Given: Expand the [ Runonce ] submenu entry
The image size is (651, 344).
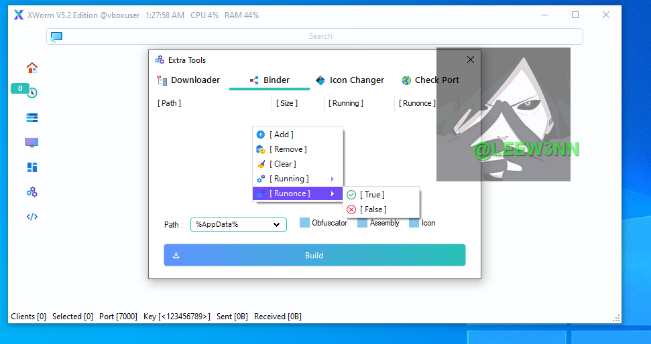Looking at the screenshot, I should pyautogui.click(x=297, y=193).
